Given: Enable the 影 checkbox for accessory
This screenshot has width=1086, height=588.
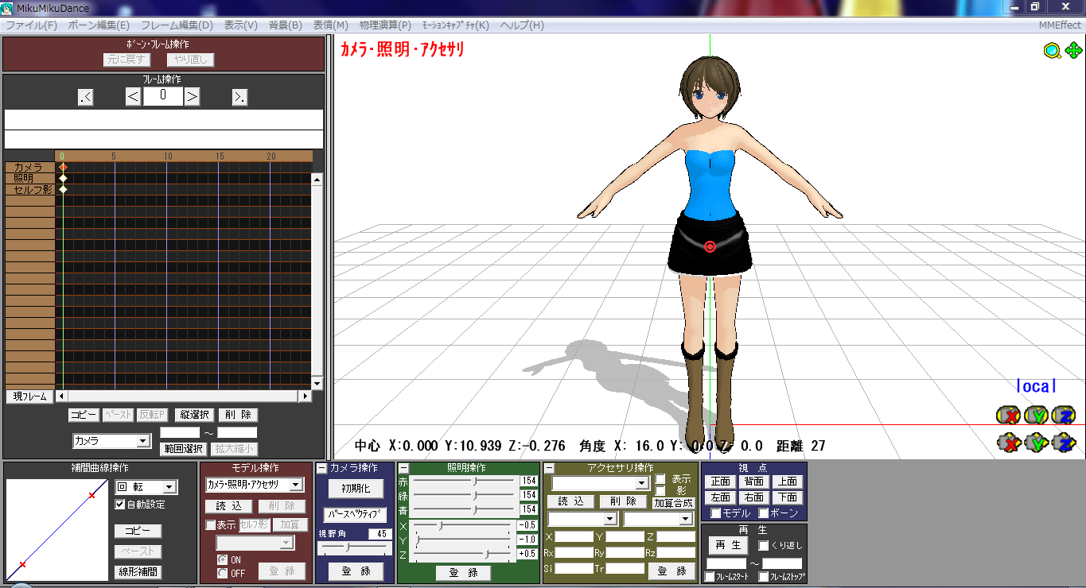Looking at the screenshot, I should 660,491.
